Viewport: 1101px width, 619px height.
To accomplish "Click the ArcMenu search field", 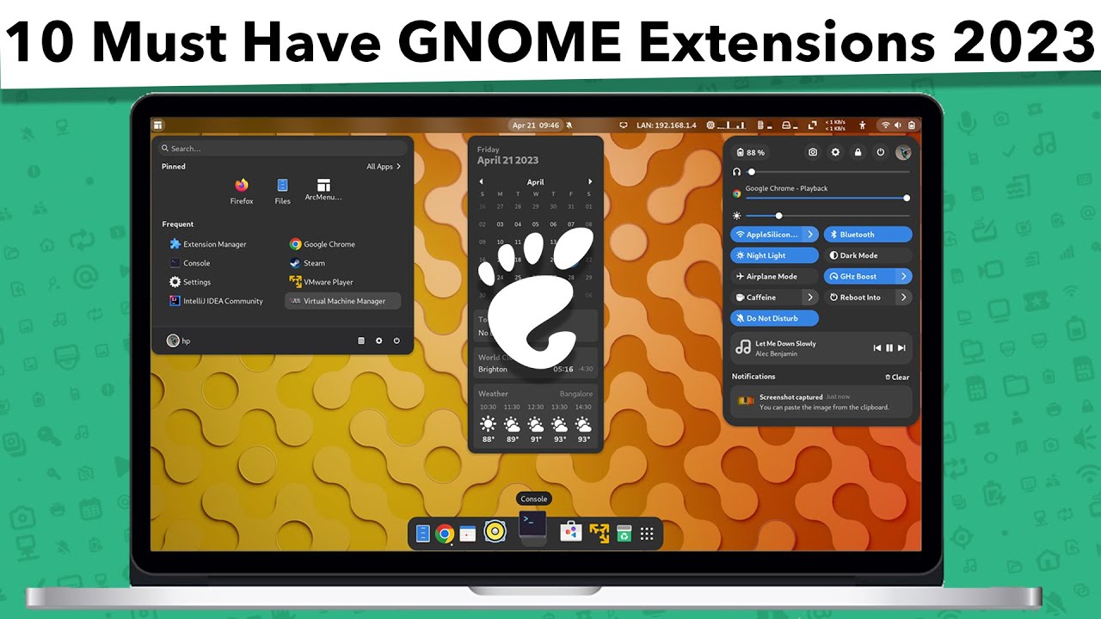I will pos(283,149).
